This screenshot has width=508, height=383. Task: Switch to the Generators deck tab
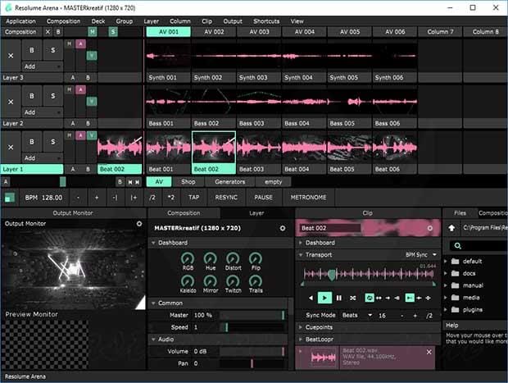coord(229,181)
